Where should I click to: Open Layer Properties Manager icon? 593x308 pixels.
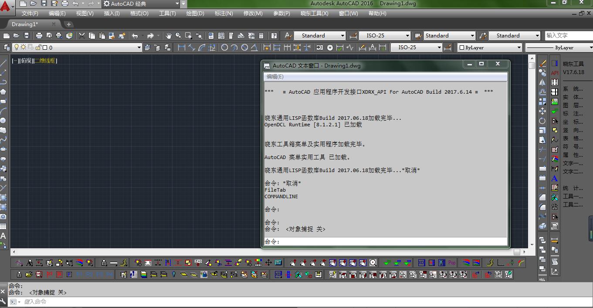pyautogui.click(x=7, y=47)
